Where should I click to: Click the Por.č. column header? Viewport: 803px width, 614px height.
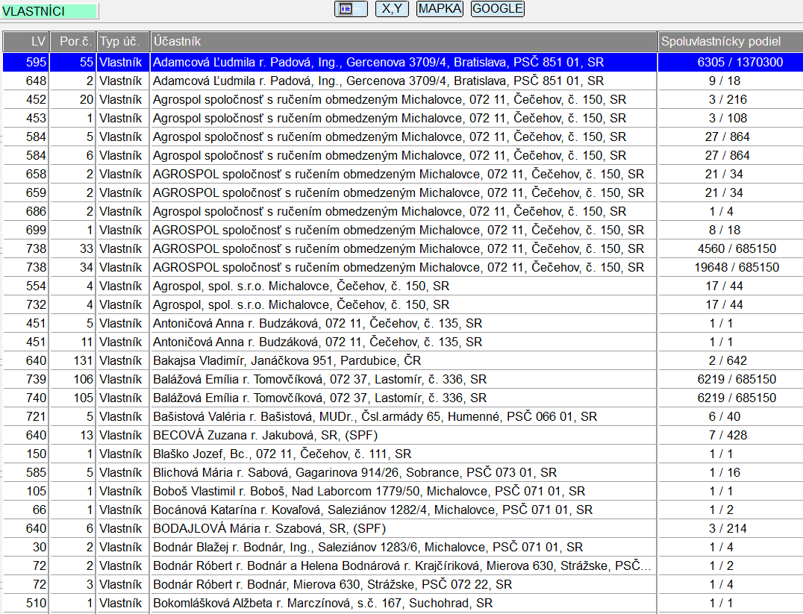click(74, 42)
